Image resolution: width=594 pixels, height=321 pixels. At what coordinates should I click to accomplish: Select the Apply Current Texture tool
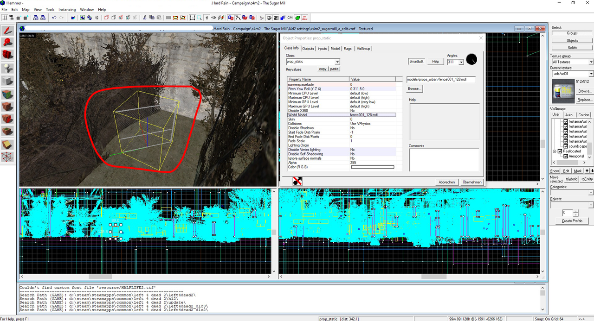[7, 106]
